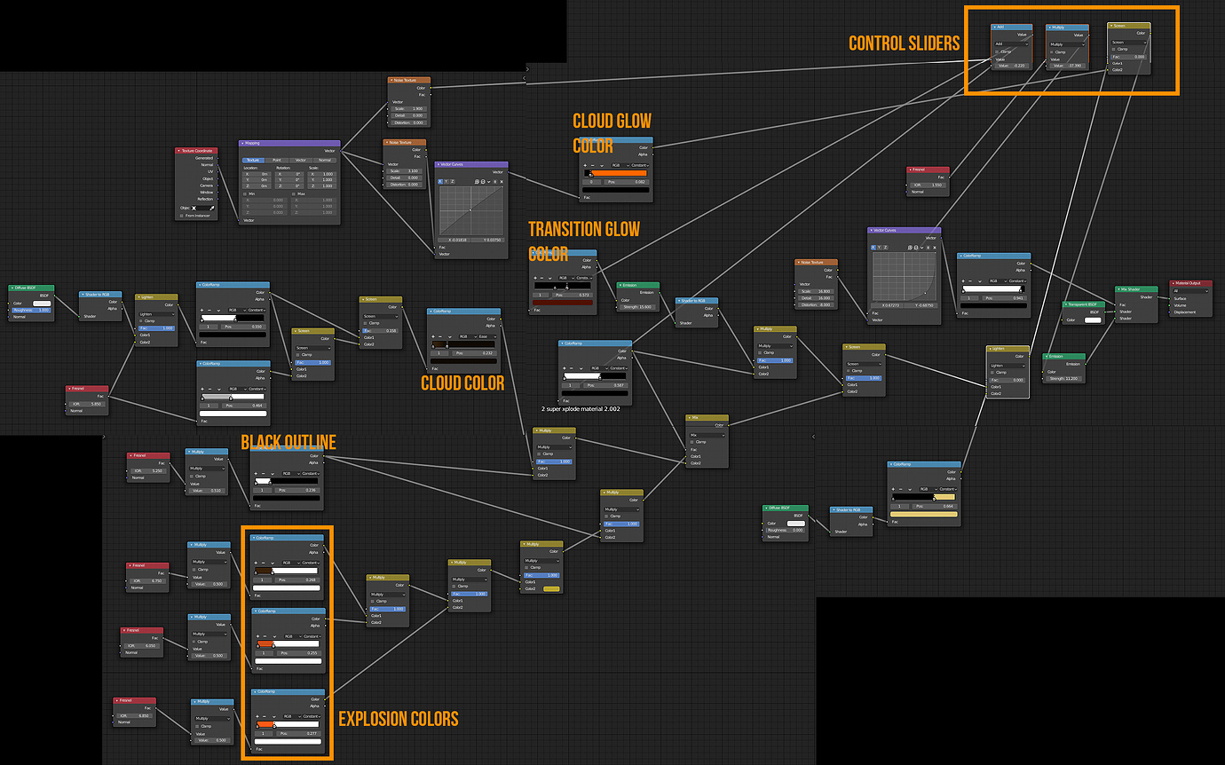Screen dimensions: 1225x765
Task: Remove color stop on ColorRamp with Pos 0.664
Action: (x=901, y=489)
